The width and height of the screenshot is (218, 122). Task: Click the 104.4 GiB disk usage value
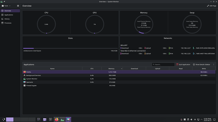114,51
